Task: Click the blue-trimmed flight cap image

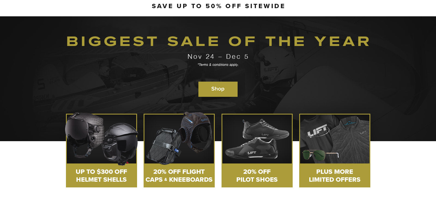Action: click(196, 131)
